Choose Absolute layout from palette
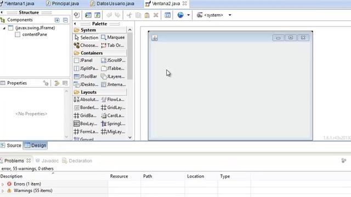 86,100
